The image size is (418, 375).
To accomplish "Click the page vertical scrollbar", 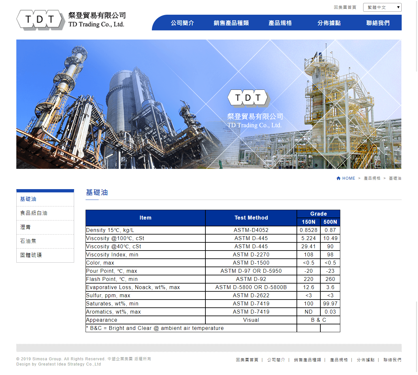I will [x=416, y=36].
